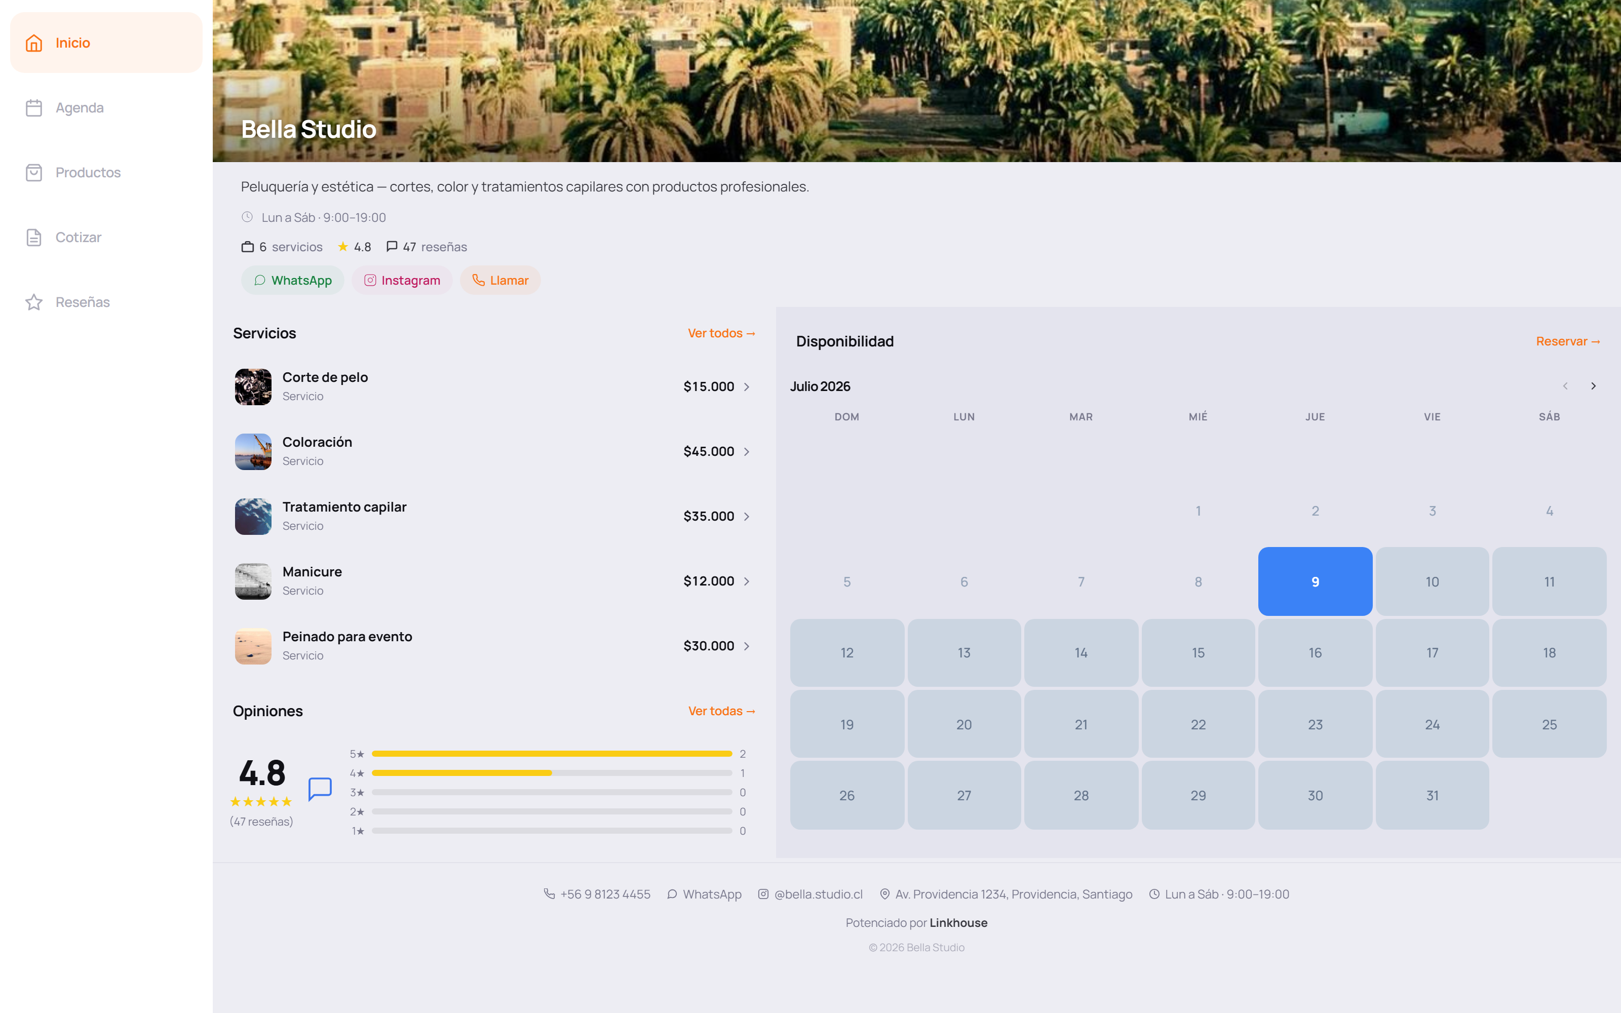The height and width of the screenshot is (1013, 1621).
Task: Open Tratamiento capilar chevron
Action: point(746,517)
